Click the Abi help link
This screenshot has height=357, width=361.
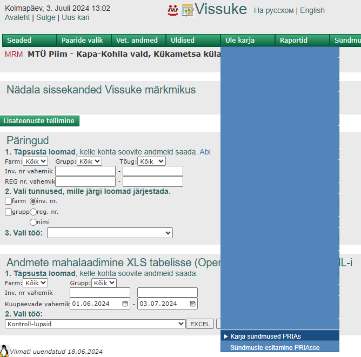[x=205, y=152]
